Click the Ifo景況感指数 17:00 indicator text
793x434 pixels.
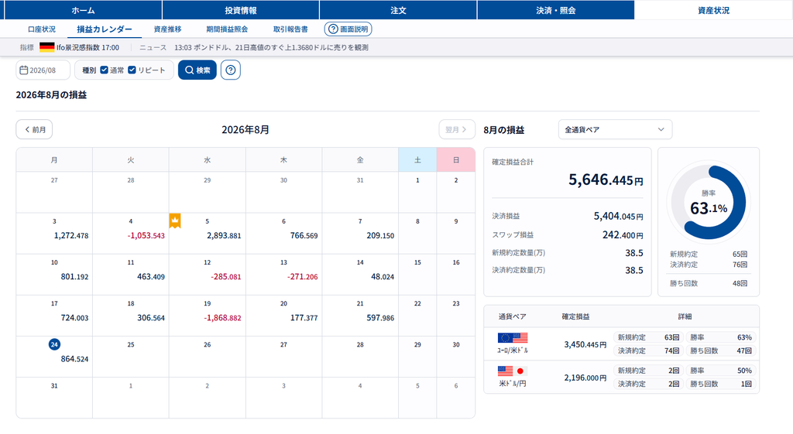tap(88, 47)
